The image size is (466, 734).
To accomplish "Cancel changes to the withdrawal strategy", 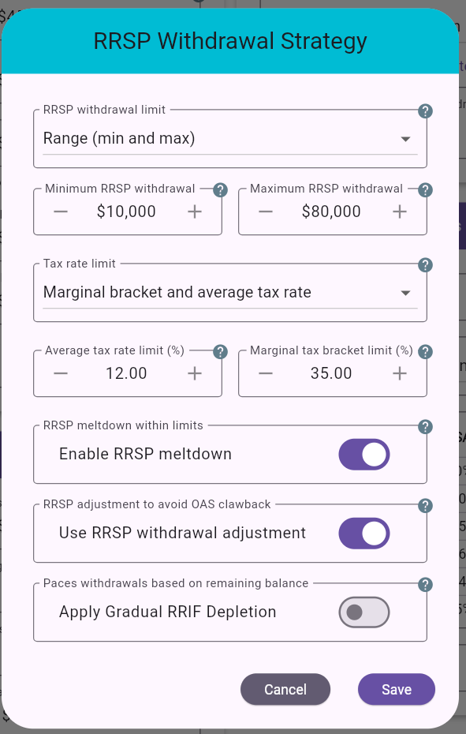I will (x=285, y=689).
